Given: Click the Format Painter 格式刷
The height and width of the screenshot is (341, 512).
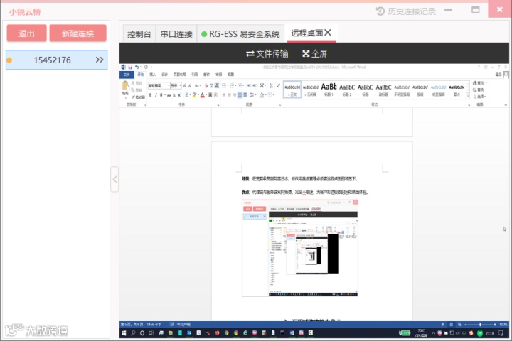Looking at the screenshot, I should [139, 97].
